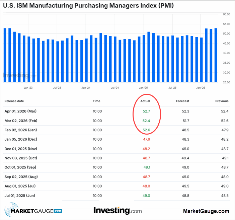235x220 pixels.
Task: Click the red 47.9 actual value
Action: 145,139
